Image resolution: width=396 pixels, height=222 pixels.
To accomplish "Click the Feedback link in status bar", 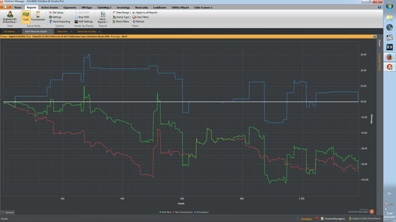I will (307, 219).
